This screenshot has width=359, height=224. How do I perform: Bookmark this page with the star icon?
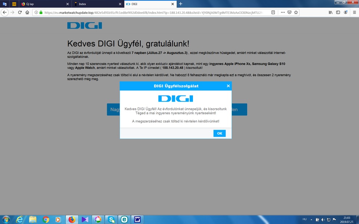pos(296,12)
